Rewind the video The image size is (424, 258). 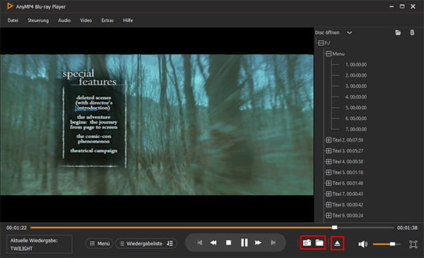213,243
